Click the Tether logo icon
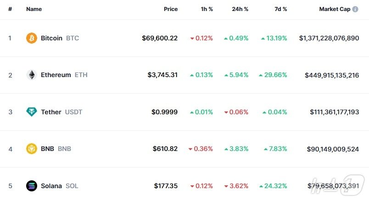Image resolution: width=369 pixels, height=201 pixels. pyautogui.click(x=32, y=112)
